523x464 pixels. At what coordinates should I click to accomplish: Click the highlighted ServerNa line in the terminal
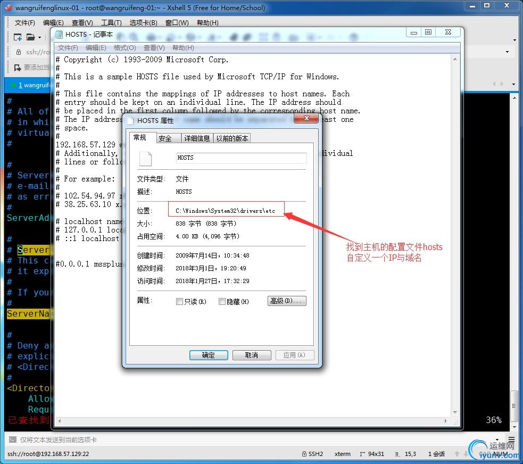click(28, 313)
